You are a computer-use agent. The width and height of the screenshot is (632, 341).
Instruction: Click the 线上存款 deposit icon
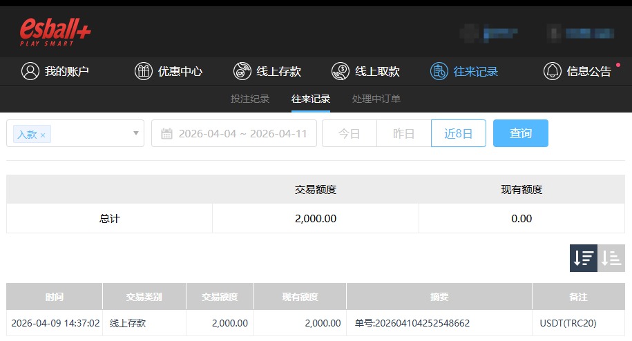pos(242,71)
